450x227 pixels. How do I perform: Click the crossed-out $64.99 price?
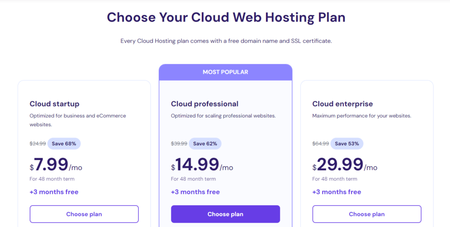320,144
